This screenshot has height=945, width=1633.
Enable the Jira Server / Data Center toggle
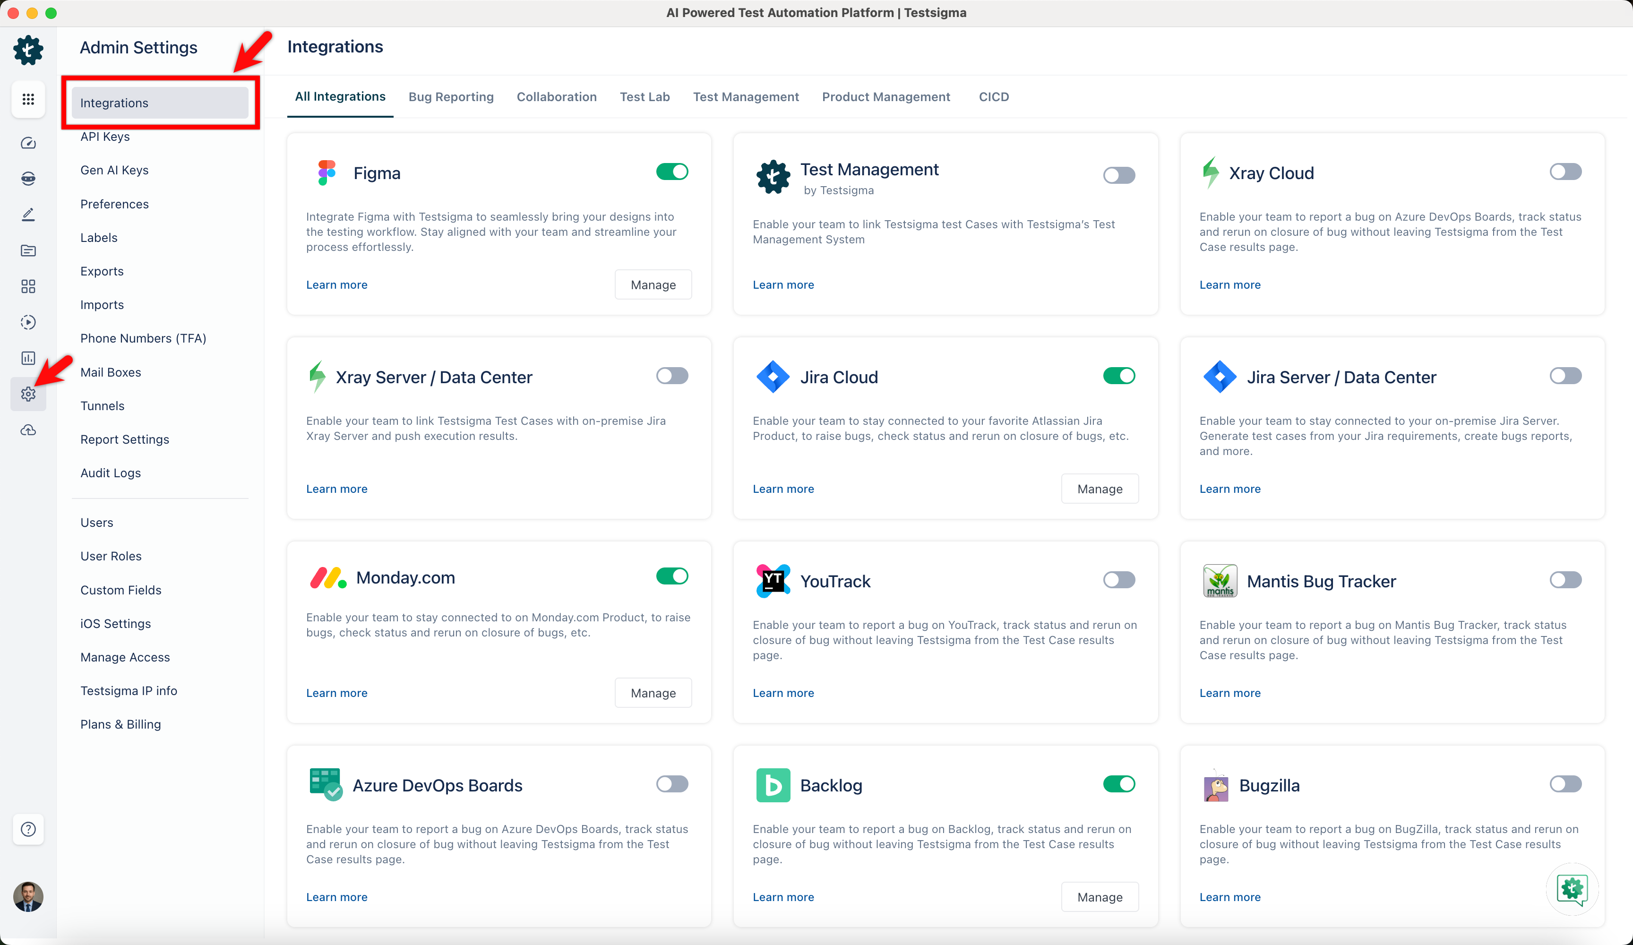tap(1565, 376)
